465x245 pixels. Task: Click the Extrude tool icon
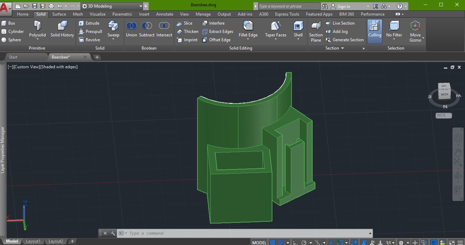point(81,23)
